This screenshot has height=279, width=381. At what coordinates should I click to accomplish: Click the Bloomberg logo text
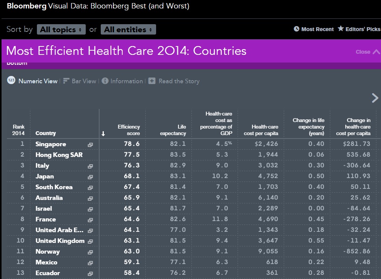click(x=27, y=6)
